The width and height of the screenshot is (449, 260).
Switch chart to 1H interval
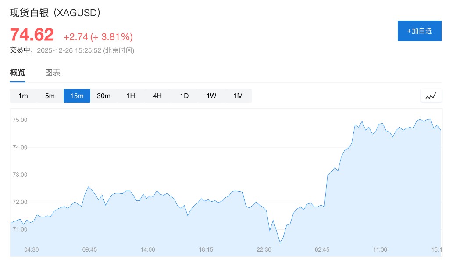pos(131,96)
